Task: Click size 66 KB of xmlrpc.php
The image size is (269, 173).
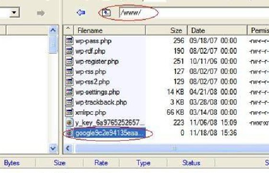Action: 175,112
